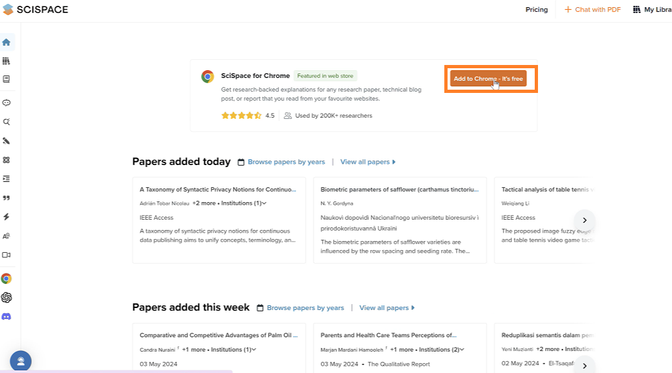Click the SciSpace logo
This screenshot has height=373, width=672.
35,9
